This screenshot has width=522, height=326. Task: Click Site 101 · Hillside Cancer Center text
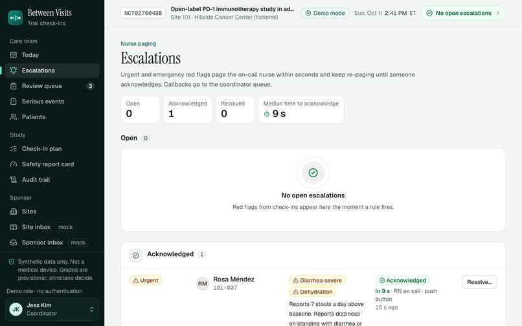[224, 17]
